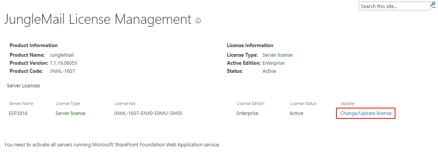Click the License Edition column header

pyautogui.click(x=251, y=103)
